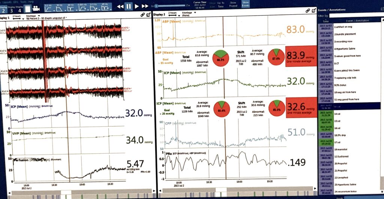Screen dimensions: 384x199
Task: Click the link icon in Display 1
Action: (x=142, y=15)
